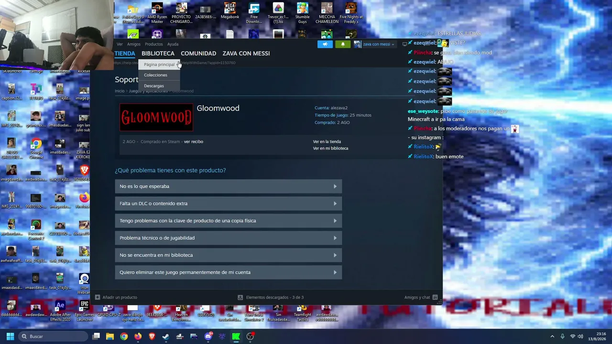Open Google Chrome from the taskbar
Image resolution: width=612 pixels, height=344 pixels.
(x=124, y=336)
